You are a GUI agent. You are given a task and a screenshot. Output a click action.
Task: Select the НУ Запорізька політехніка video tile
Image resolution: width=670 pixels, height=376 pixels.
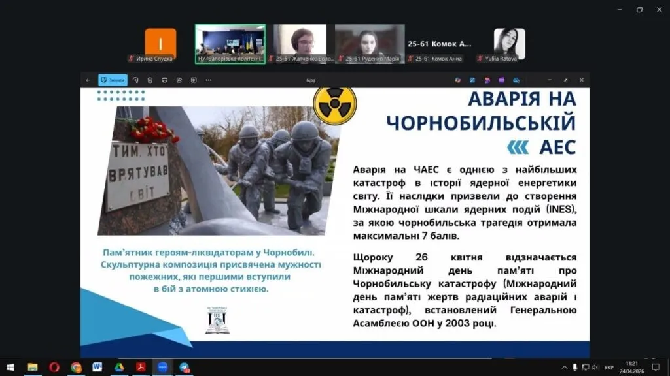230,44
